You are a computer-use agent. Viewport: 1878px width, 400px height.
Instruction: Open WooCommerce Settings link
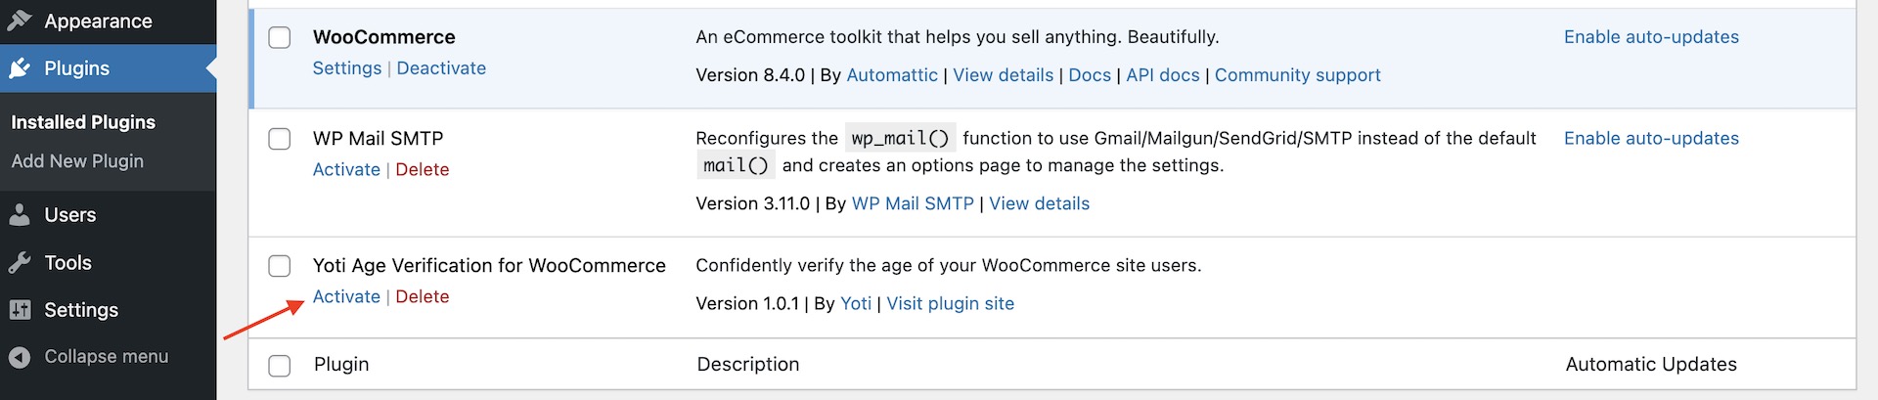[x=347, y=68]
